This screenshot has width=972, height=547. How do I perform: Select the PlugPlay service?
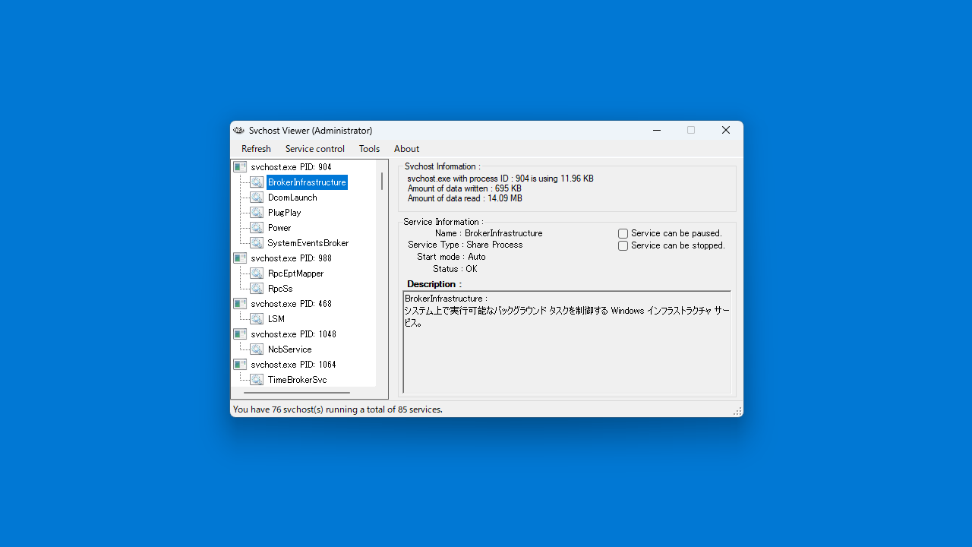(284, 213)
